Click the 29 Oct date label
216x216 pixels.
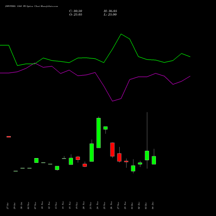pos(15,206)
